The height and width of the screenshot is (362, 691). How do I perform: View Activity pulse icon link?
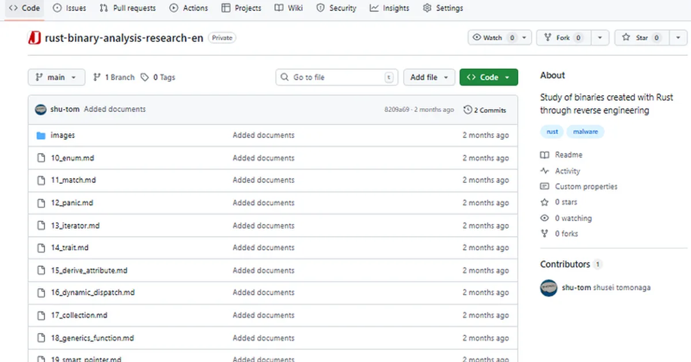click(x=545, y=171)
